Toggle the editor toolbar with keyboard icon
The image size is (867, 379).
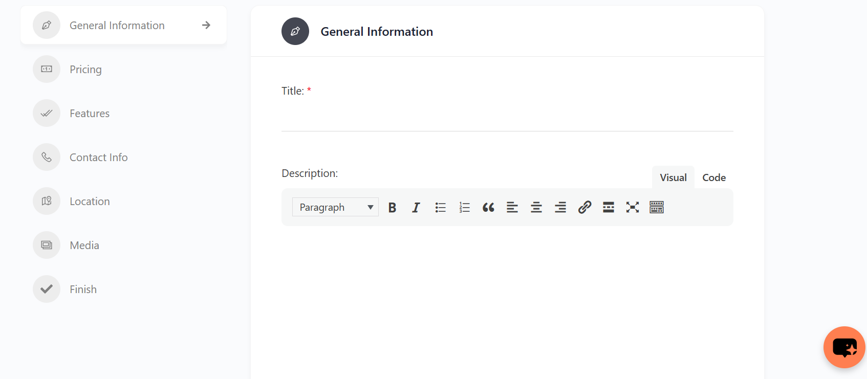pos(657,207)
